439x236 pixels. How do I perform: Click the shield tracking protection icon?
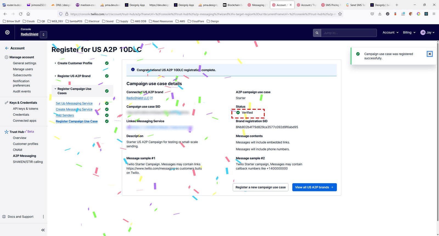point(61,14)
